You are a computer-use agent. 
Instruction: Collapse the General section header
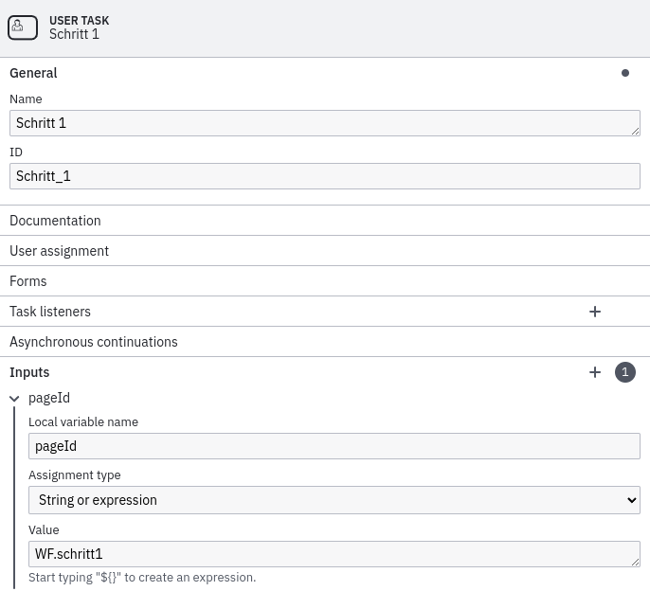tap(34, 73)
